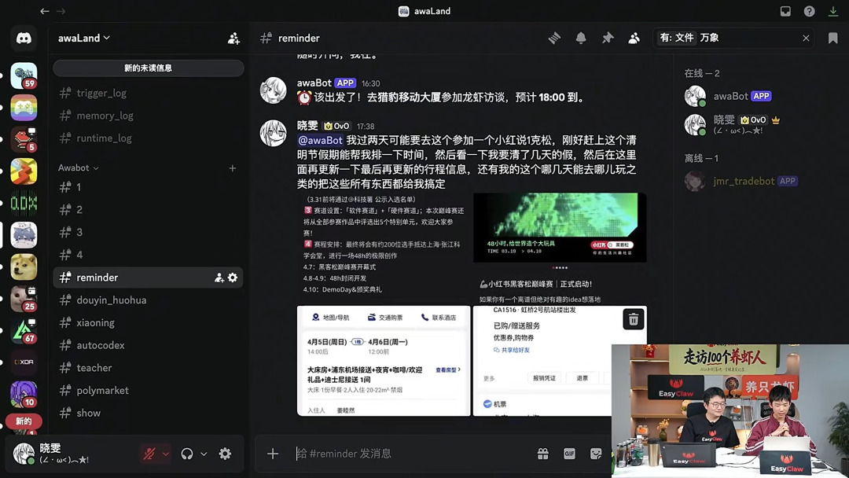The width and height of the screenshot is (849, 478).
Task: Open the autocodex channel
Action: [148, 345]
